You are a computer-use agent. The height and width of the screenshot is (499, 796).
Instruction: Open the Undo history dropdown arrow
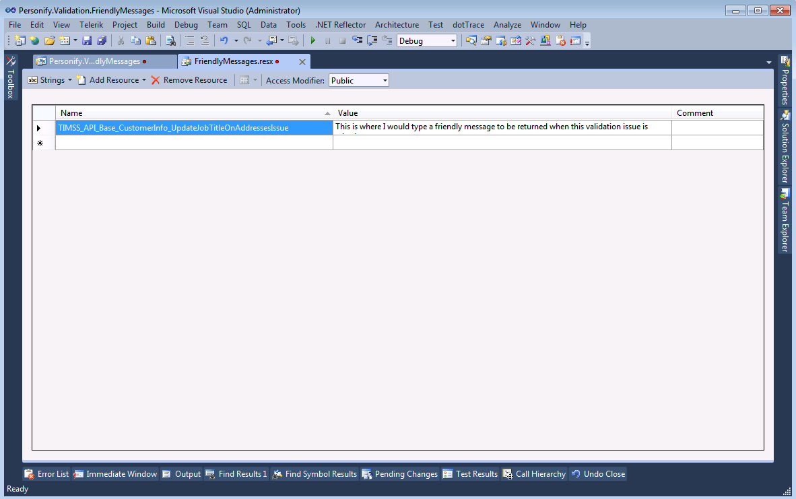[x=236, y=40]
